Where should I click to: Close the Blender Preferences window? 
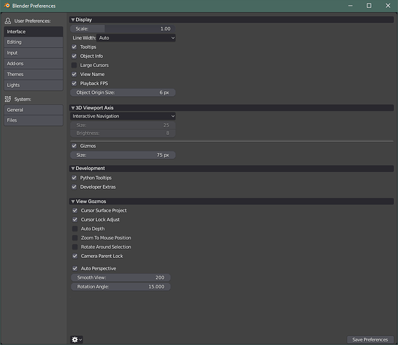pyautogui.click(x=388, y=6)
